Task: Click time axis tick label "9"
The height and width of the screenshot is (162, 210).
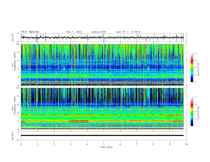Action: click(x=170, y=144)
